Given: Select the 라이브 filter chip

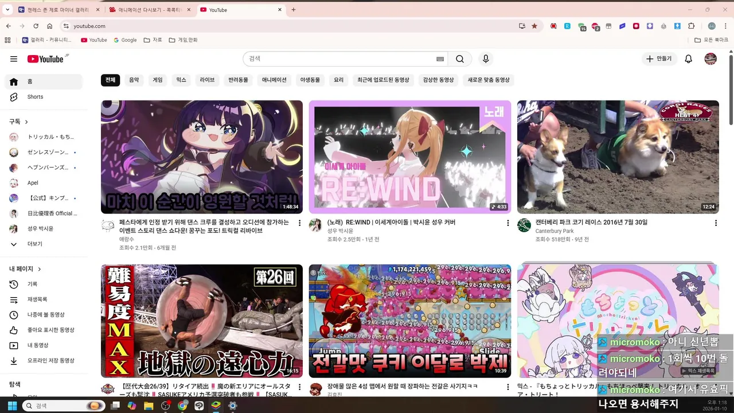Looking at the screenshot, I should 207,80.
